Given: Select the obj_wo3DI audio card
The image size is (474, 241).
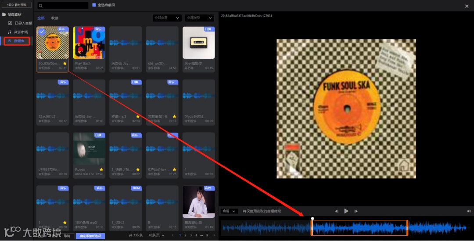Looking at the screenshot, I should point(162,49).
